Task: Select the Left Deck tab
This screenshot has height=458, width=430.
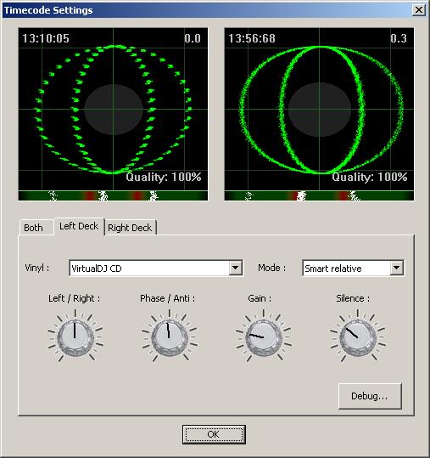Action: (79, 226)
